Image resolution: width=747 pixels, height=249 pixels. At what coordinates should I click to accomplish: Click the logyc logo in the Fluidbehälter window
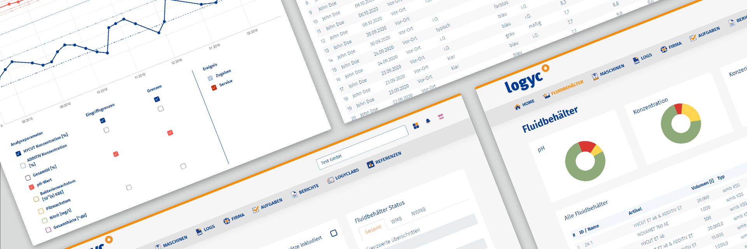(526, 79)
